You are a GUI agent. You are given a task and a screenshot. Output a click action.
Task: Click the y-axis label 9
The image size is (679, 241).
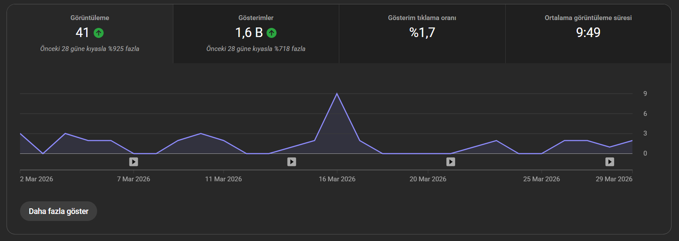click(645, 94)
